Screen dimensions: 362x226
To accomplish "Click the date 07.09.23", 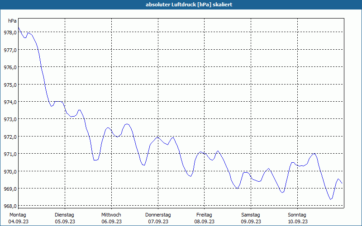I will (158, 221).
